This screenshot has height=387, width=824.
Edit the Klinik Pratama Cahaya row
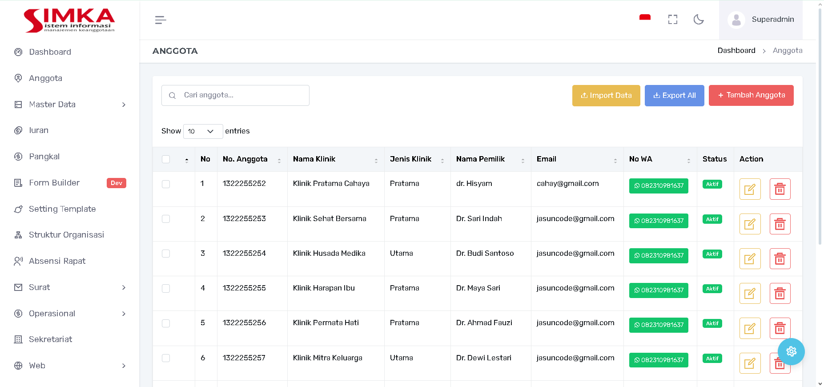click(x=750, y=189)
